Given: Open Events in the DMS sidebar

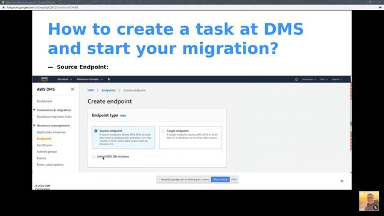Looking at the screenshot, I should [x=41, y=158].
